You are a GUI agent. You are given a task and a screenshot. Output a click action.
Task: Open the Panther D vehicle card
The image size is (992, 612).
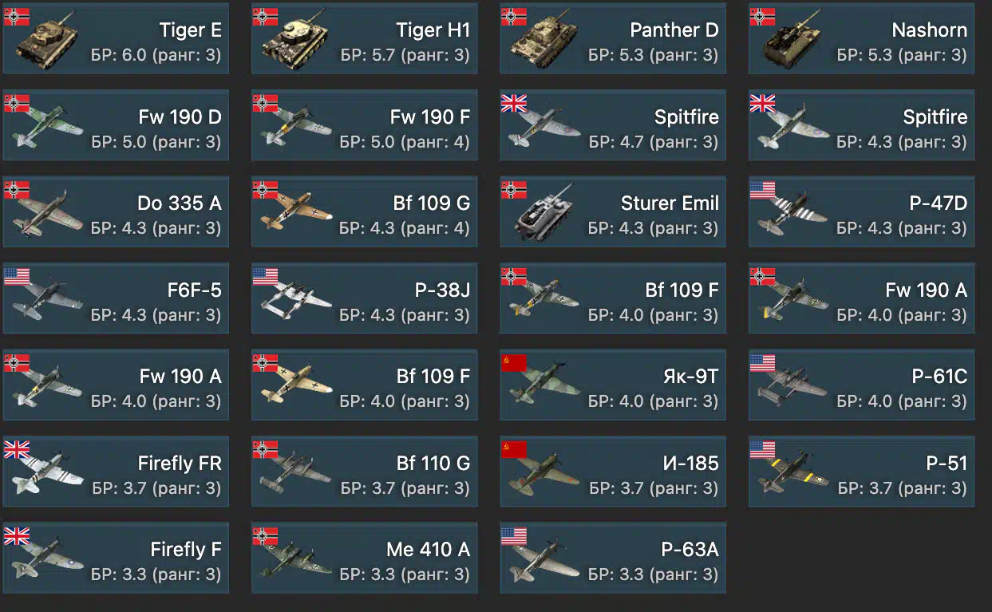coord(613,38)
